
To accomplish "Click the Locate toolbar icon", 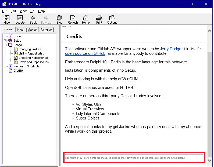I will click(20, 18).
